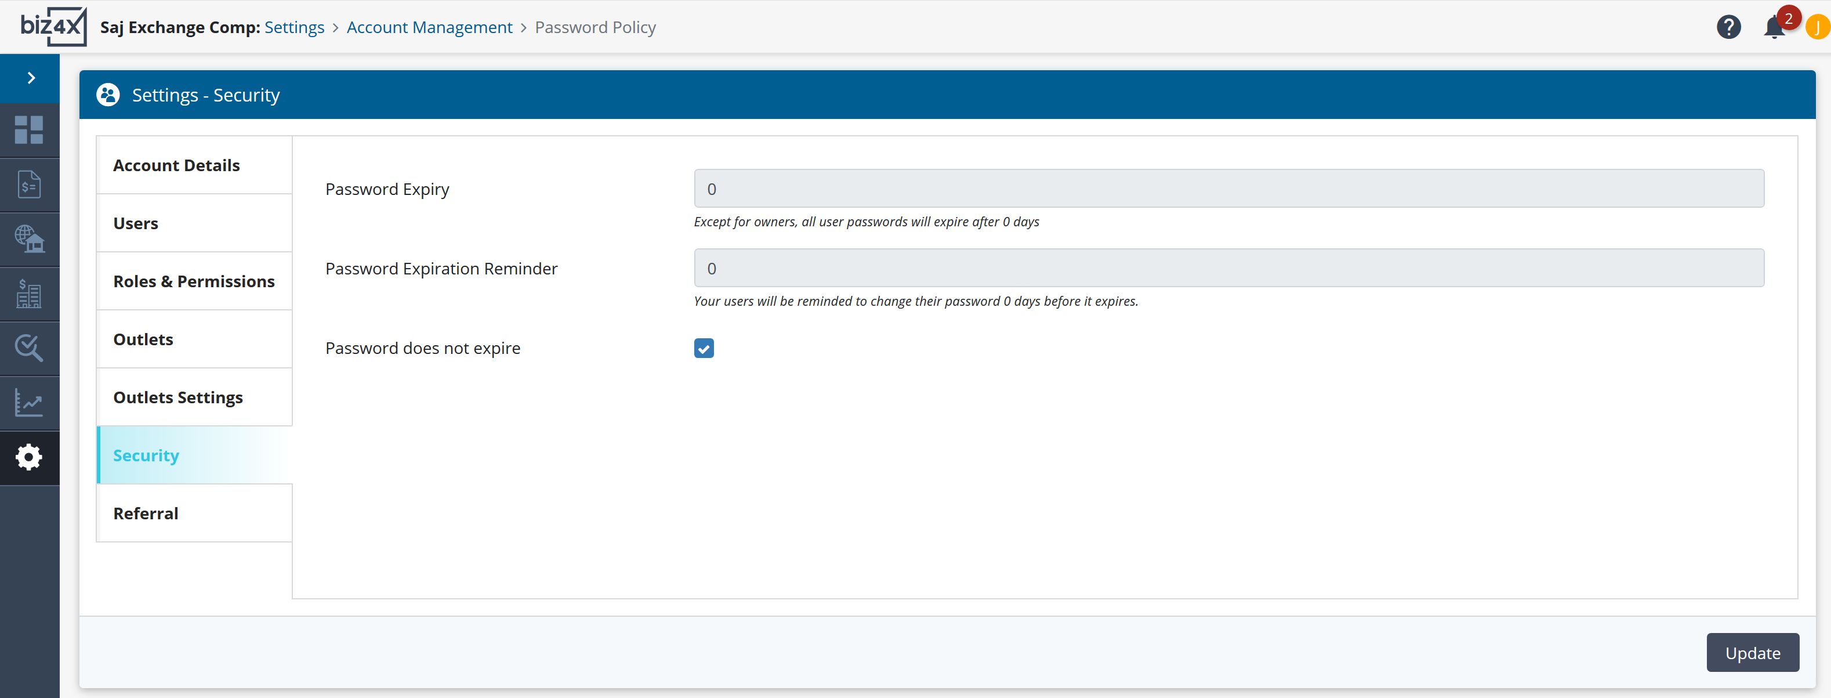The height and width of the screenshot is (698, 1831).
Task: Open the orange J user avatar
Action: (x=1818, y=28)
